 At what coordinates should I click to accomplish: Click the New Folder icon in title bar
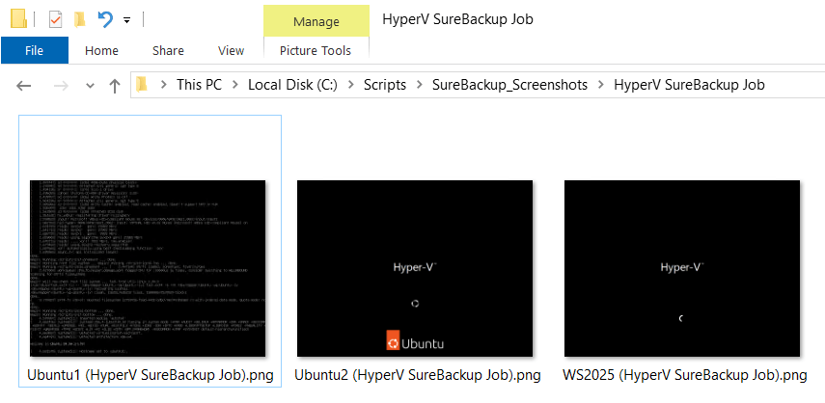click(80, 19)
